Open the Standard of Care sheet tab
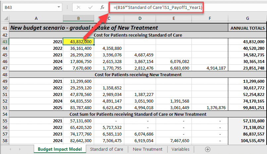The image size is (267, 154). coord(107,149)
